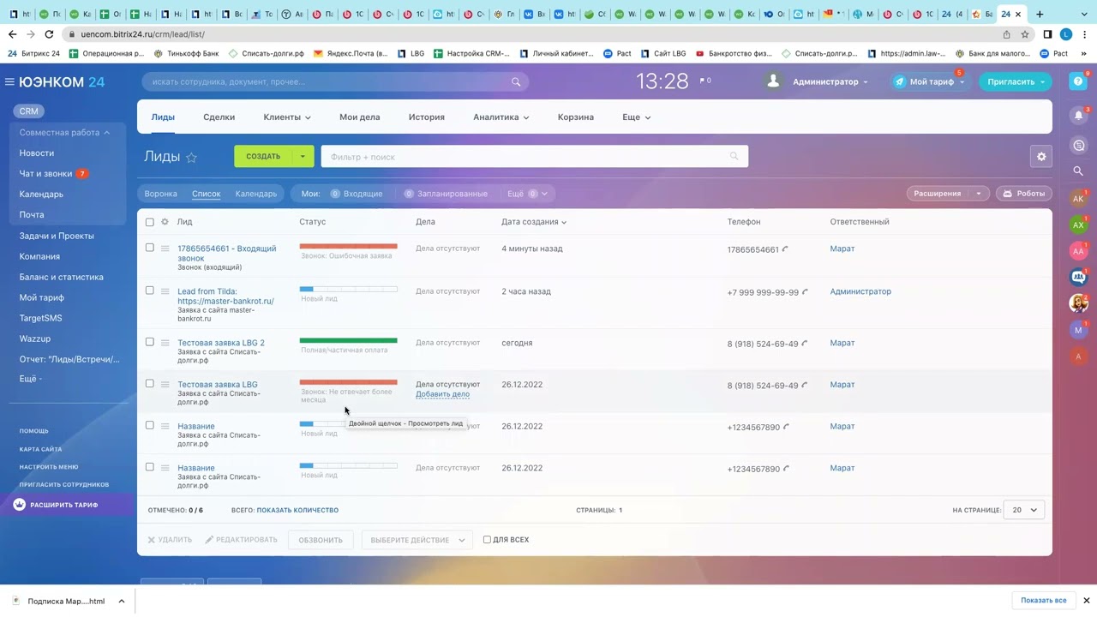The image size is (1097, 617).
Task: Click the filter search magnifier icon
Action: (734, 157)
